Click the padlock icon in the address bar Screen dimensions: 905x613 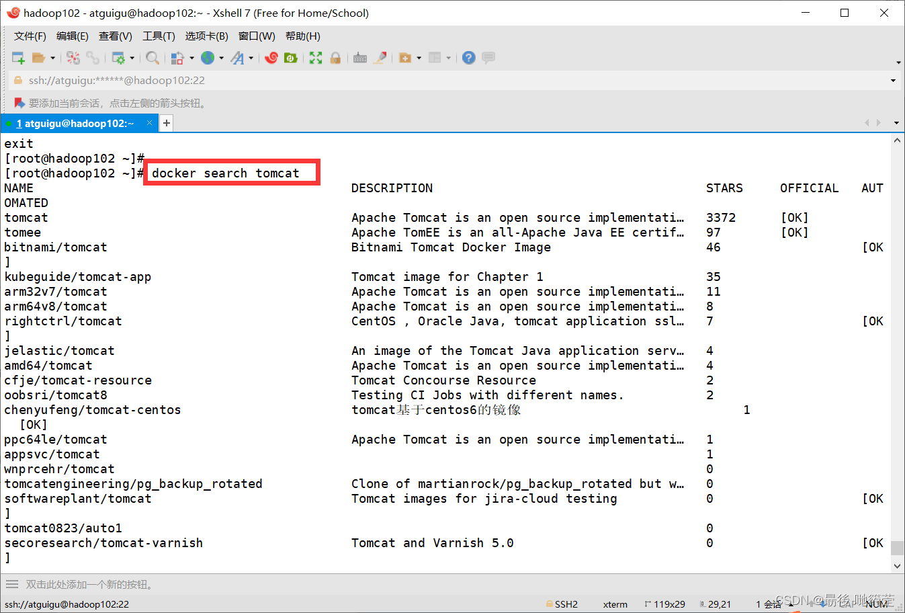coord(19,81)
